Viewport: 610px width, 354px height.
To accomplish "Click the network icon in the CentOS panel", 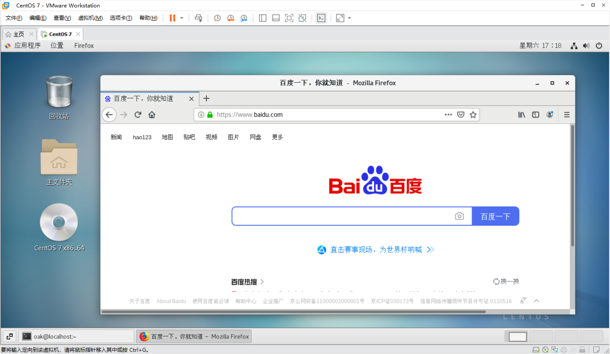I will coord(574,45).
